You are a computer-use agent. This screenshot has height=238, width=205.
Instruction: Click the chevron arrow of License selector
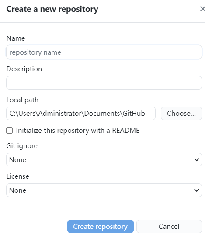coord(197,190)
